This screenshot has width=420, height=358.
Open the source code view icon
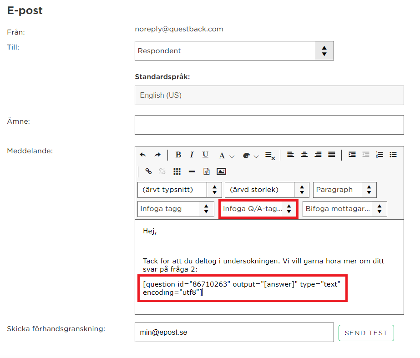point(207,171)
